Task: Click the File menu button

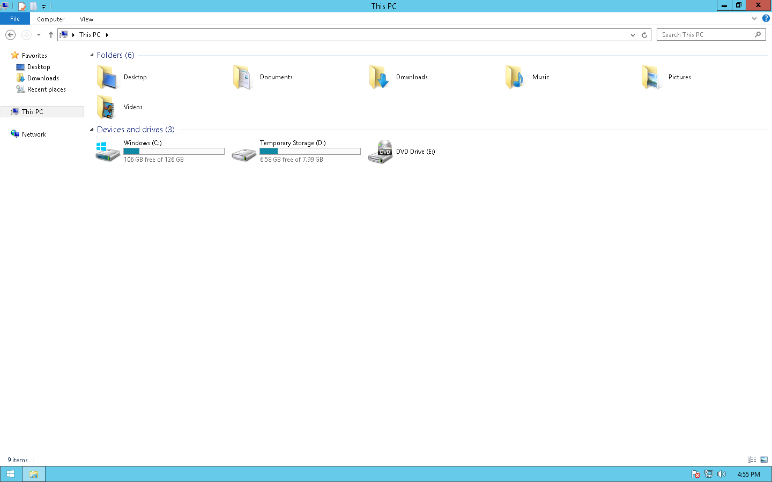Action: pos(15,19)
